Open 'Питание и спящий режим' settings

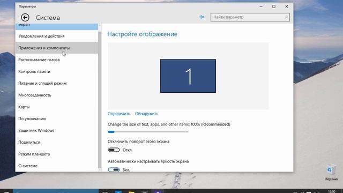click(57, 83)
